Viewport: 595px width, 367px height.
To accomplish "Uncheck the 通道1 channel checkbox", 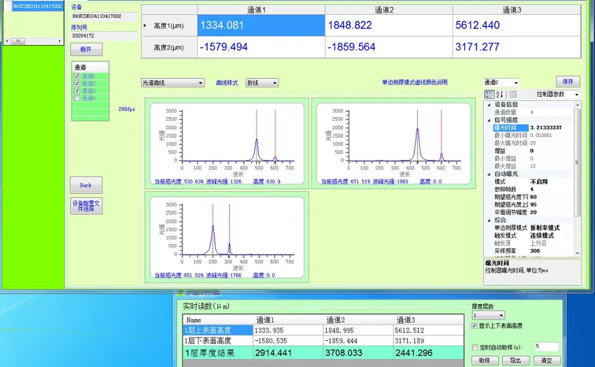I will tap(77, 76).
